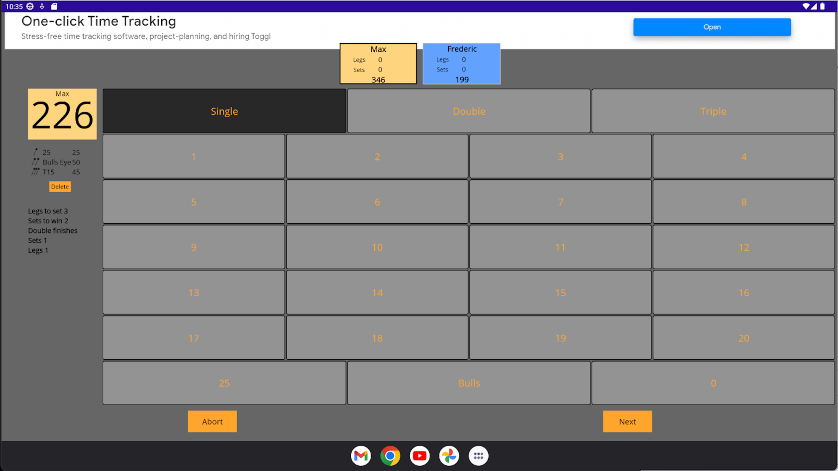Tap the Bulls score button
This screenshot has width=838, height=471.
(x=469, y=383)
